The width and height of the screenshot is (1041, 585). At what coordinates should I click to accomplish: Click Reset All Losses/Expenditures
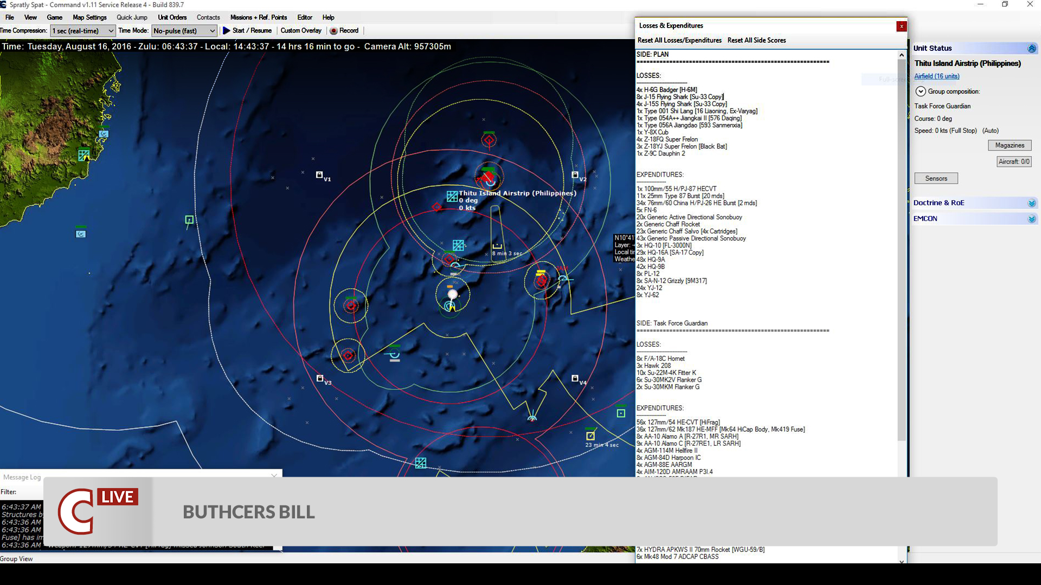click(x=679, y=40)
